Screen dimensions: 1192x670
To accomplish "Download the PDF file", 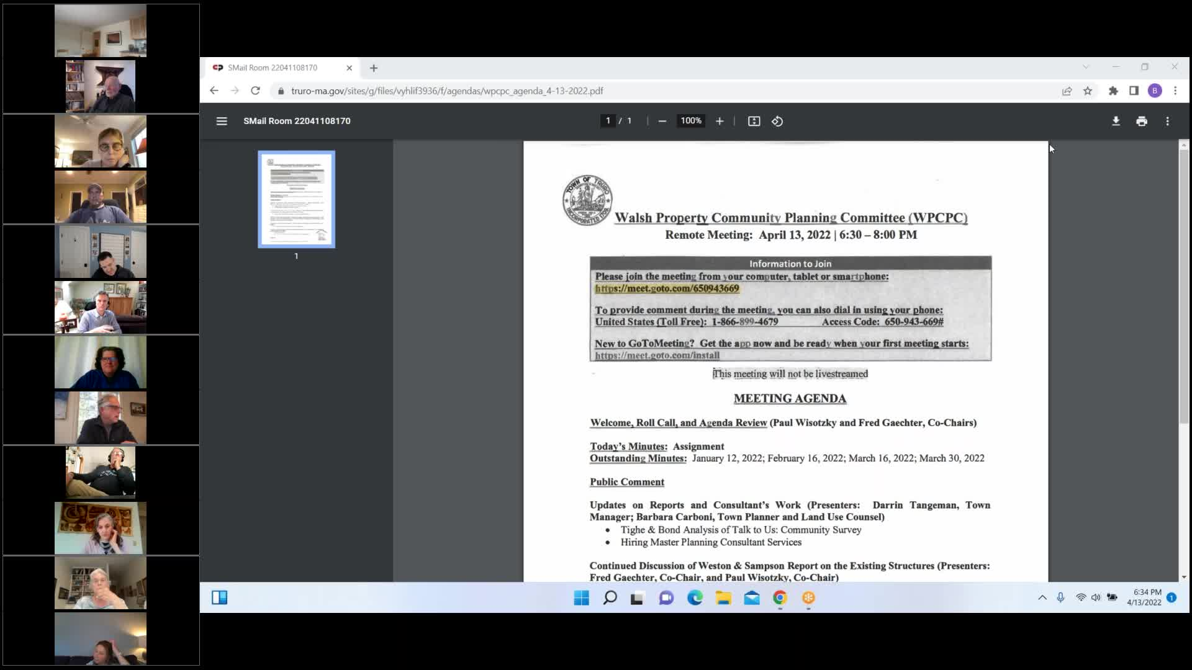I will click(1116, 121).
